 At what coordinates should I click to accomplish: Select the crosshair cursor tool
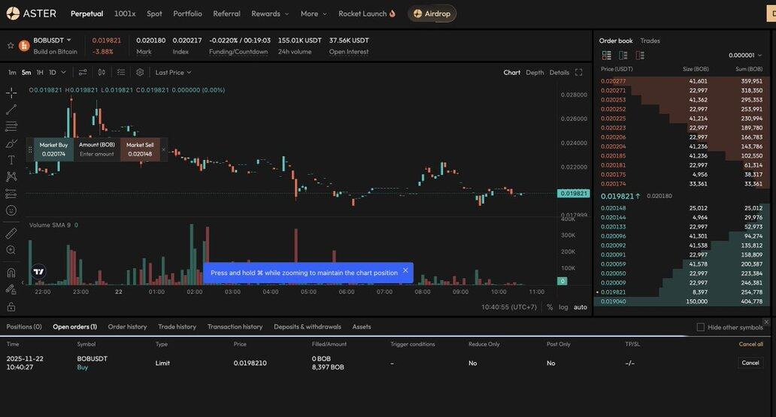click(11, 93)
